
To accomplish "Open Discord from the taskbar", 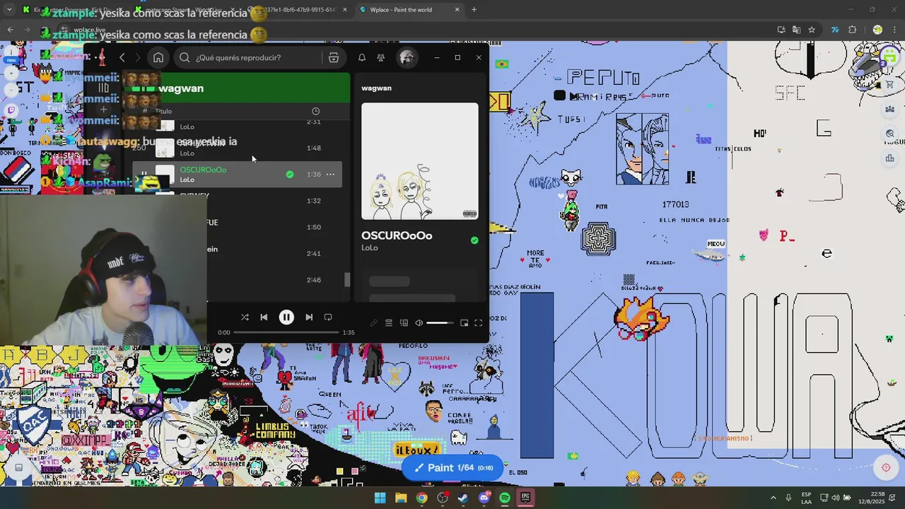I will tap(484, 498).
